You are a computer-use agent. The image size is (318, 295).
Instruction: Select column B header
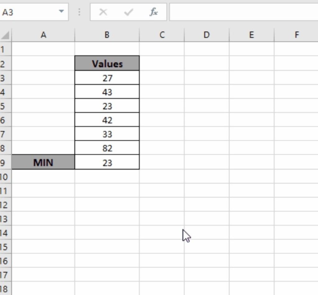107,35
